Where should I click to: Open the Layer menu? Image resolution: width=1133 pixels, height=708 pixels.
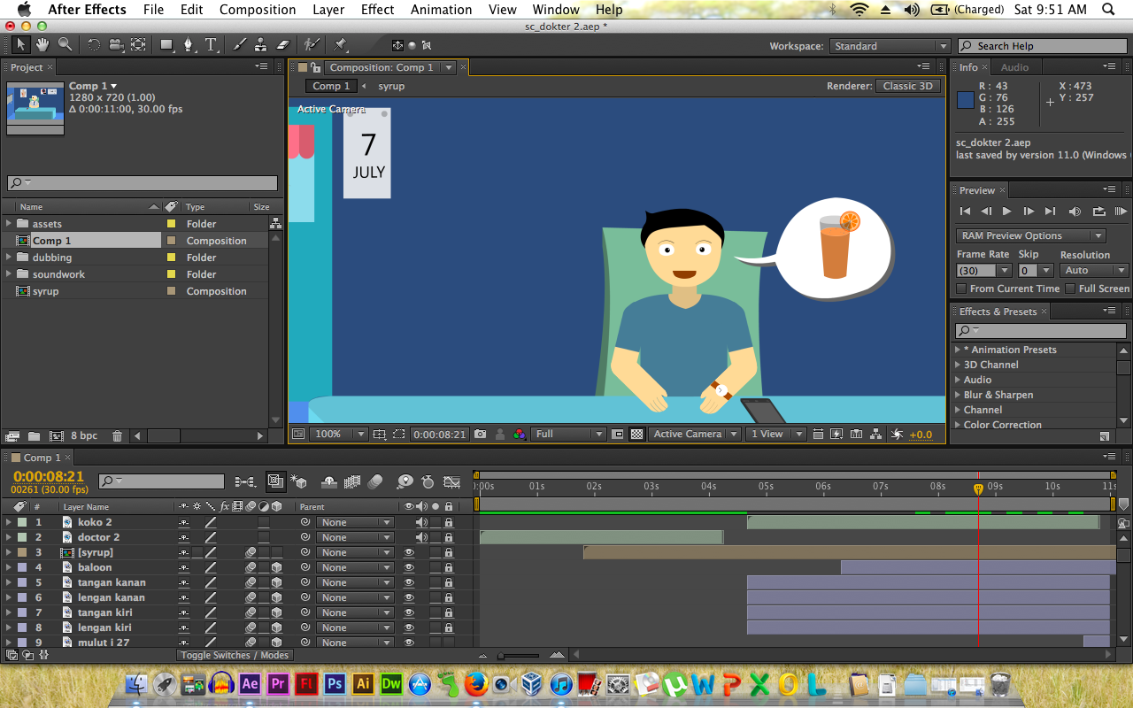(328, 10)
